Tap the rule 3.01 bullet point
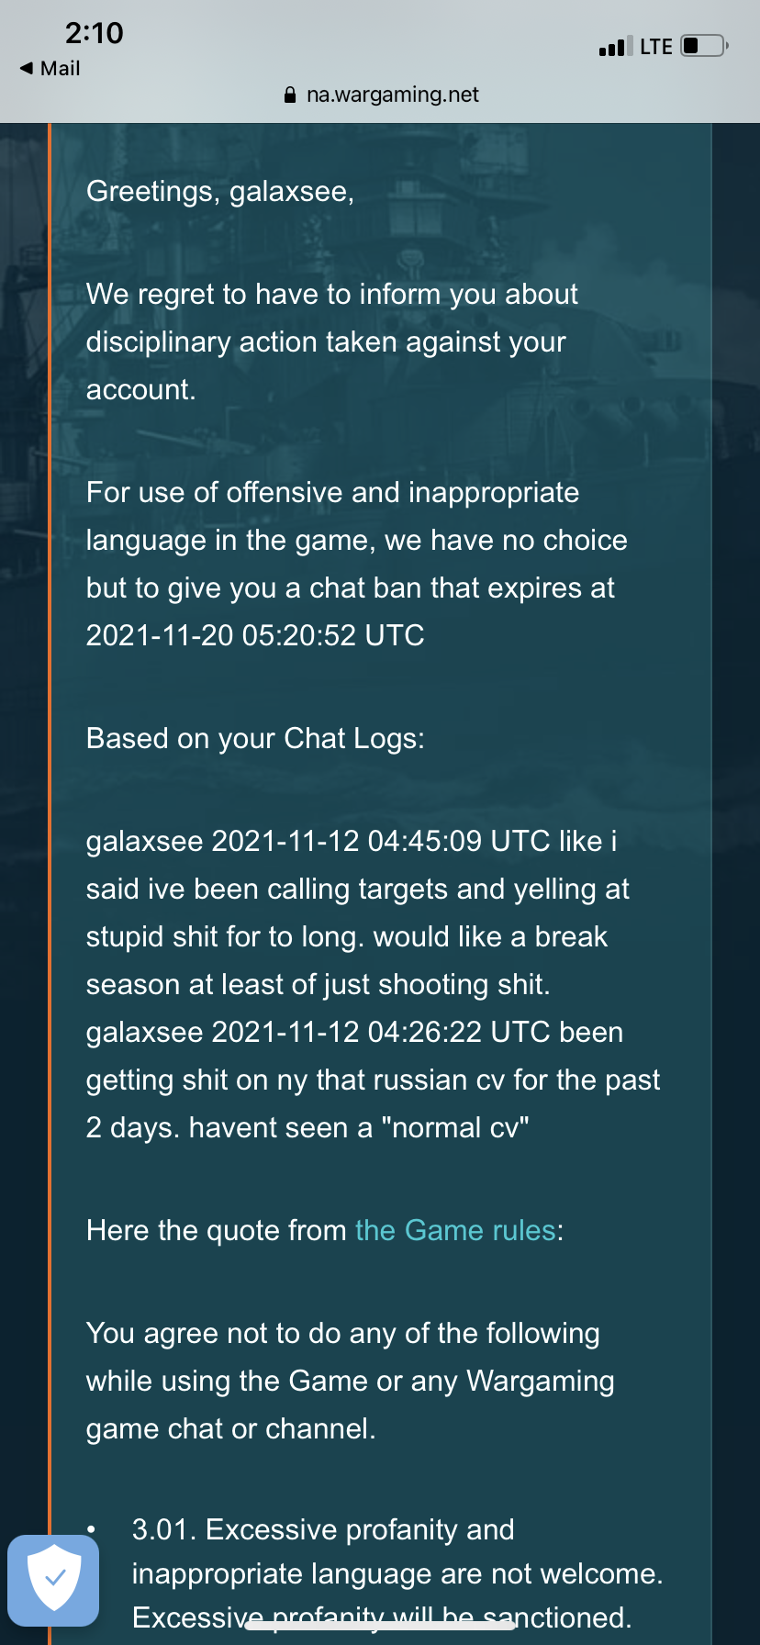Image resolution: width=760 pixels, height=1645 pixels. (x=397, y=1573)
